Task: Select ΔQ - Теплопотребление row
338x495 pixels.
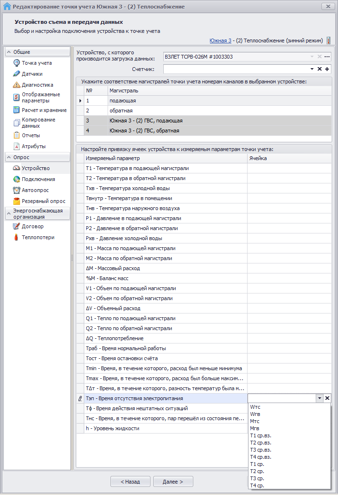Action: tap(204, 338)
